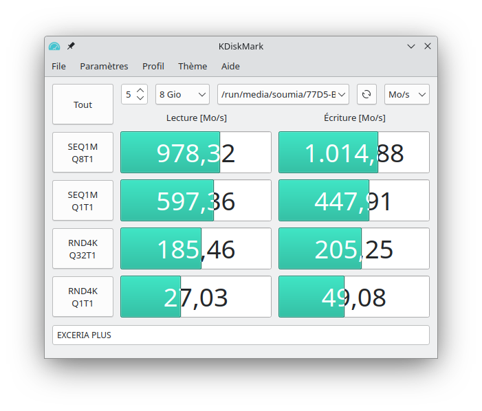Click the KDiskMark speedometer app icon
Screen dimensions: 482x411
click(54, 46)
